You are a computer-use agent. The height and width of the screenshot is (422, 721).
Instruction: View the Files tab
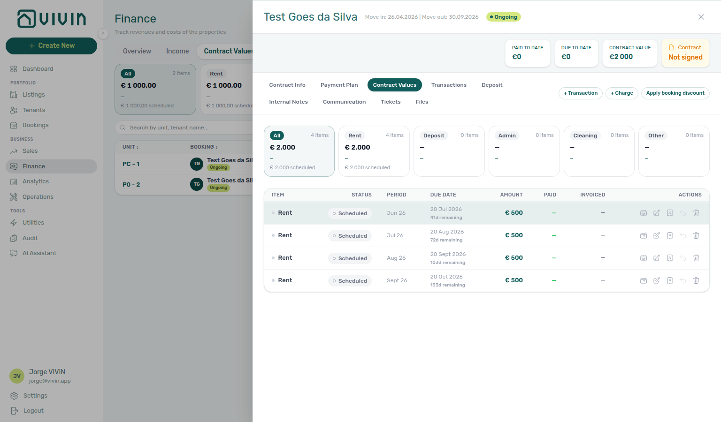422,102
